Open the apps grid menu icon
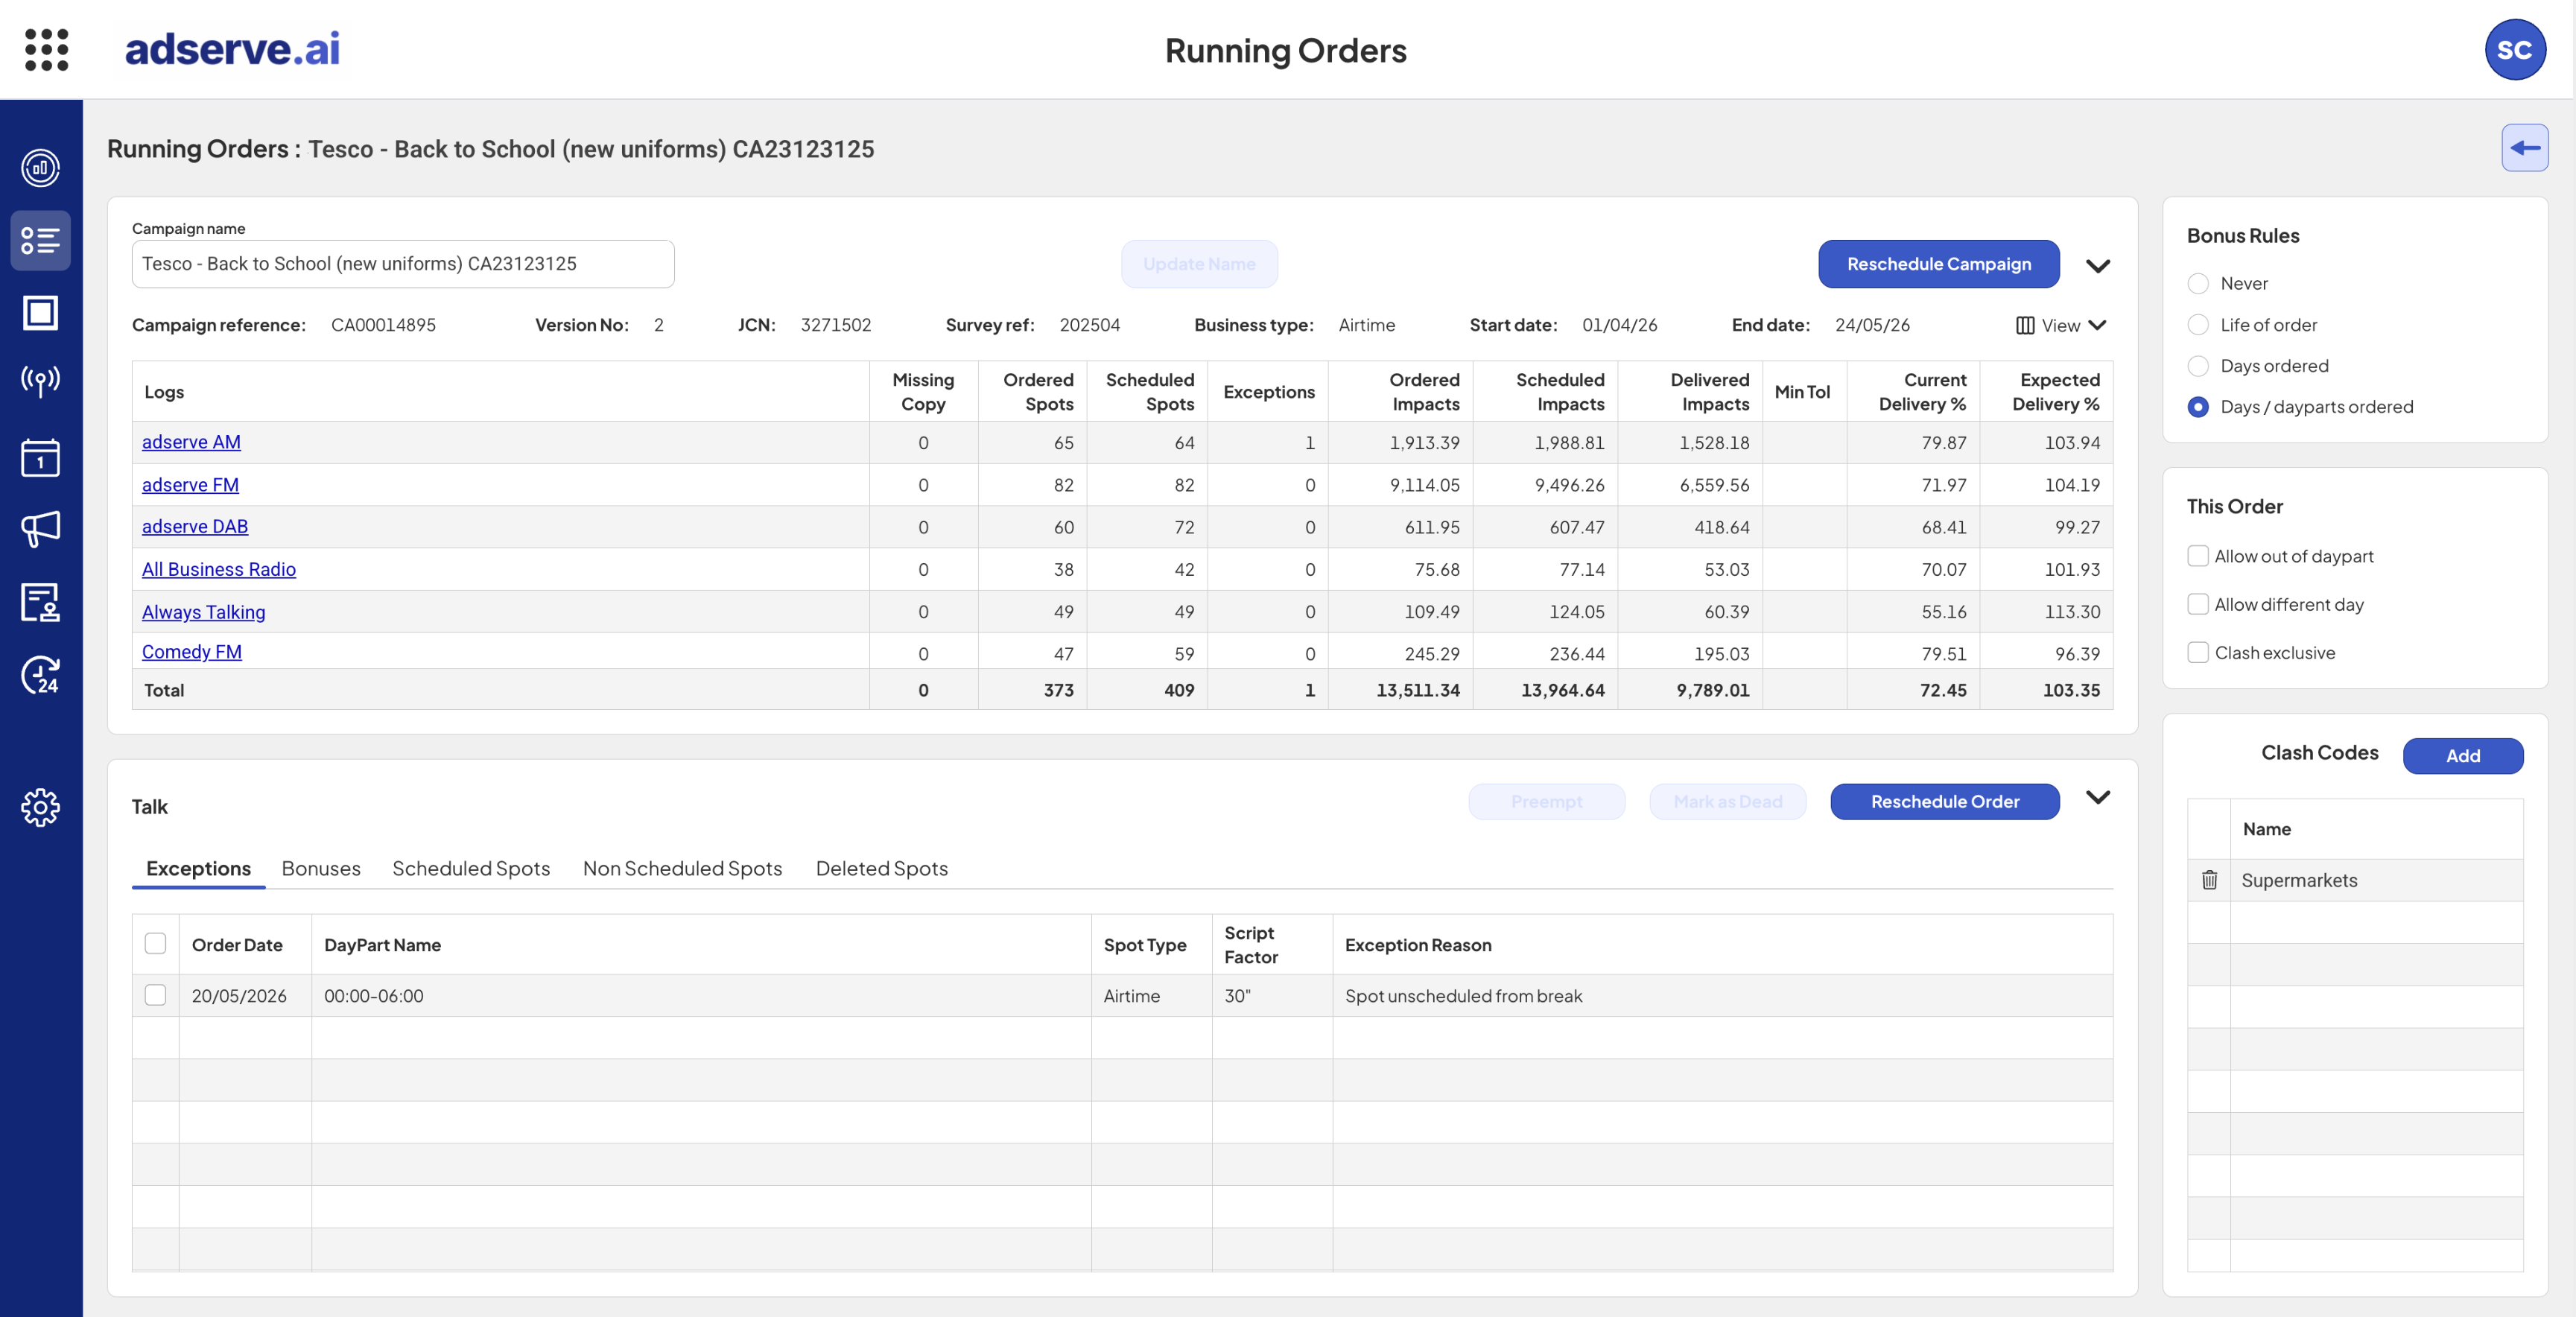Image resolution: width=2576 pixels, height=1317 pixels. [x=46, y=49]
